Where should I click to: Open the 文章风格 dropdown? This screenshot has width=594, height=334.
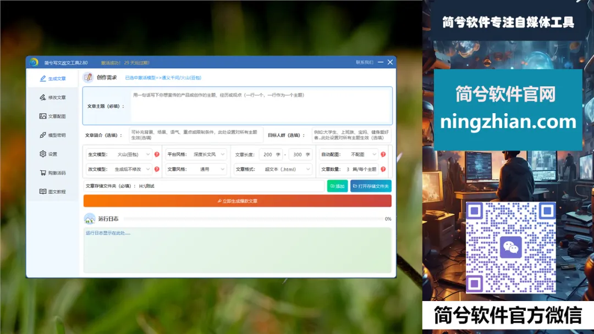point(208,169)
